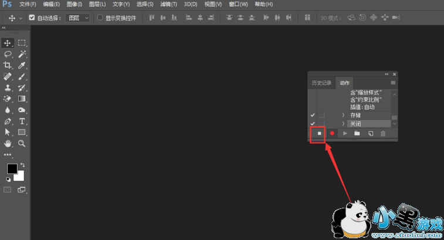
Task: Open the Edit Toolbar three-dots button
Action: pyautogui.click(x=8, y=155)
